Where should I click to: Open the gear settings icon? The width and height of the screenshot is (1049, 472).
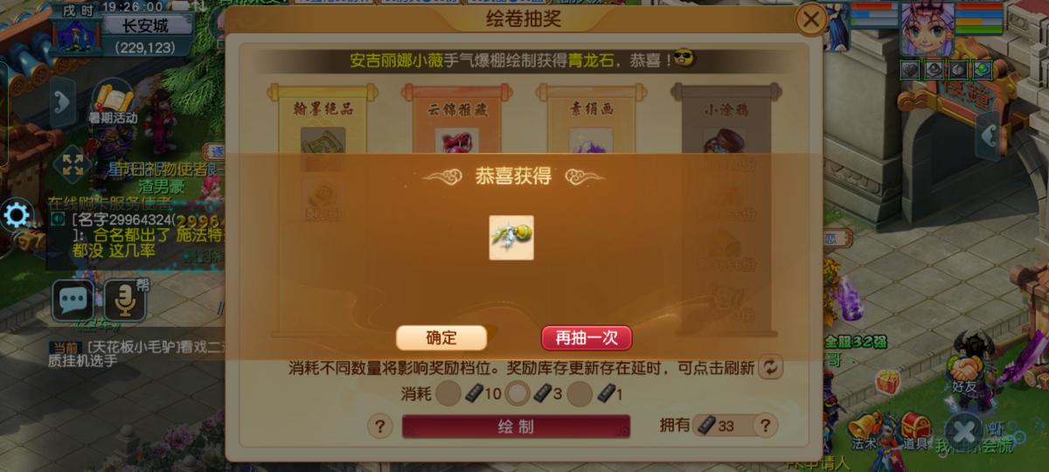[x=17, y=215]
